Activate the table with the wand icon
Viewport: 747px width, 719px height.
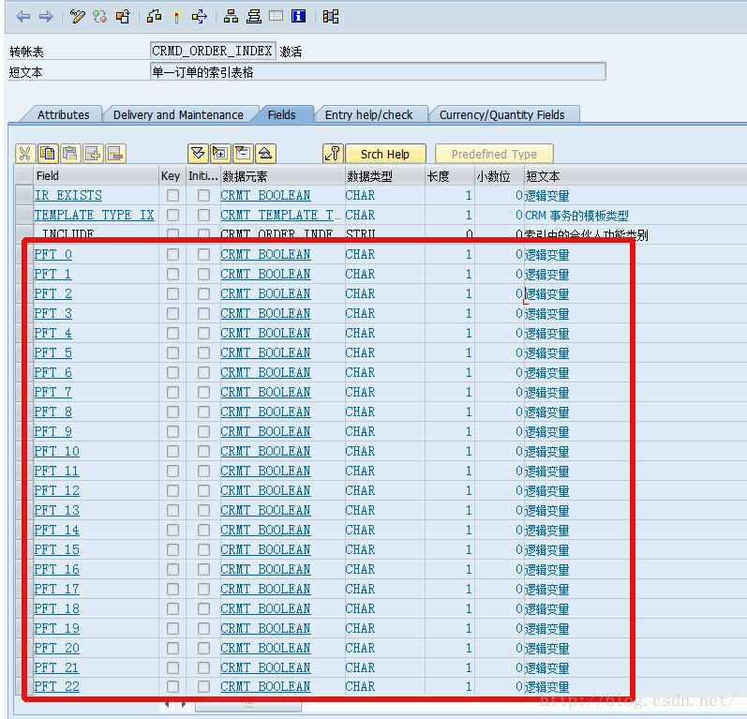pyautogui.click(x=177, y=17)
